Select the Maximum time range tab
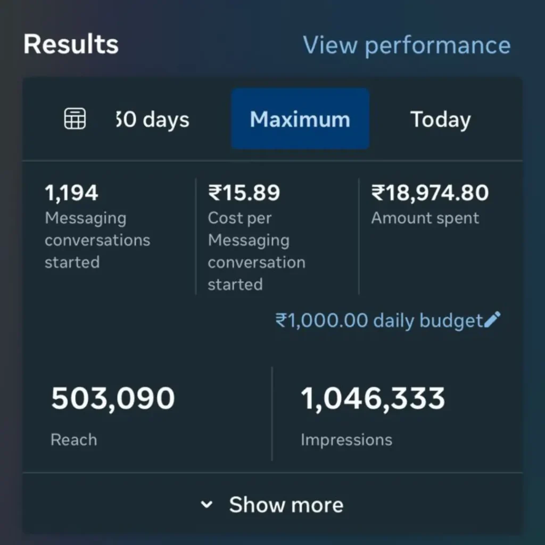 click(x=300, y=119)
